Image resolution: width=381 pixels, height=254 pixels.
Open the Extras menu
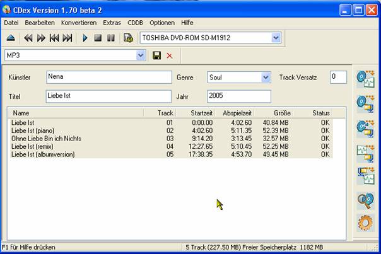[112, 23]
